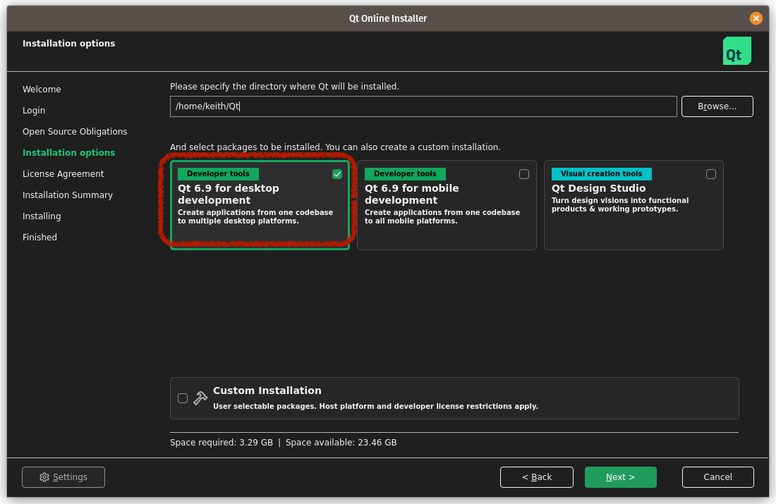Click the installation directory path field

(423, 106)
